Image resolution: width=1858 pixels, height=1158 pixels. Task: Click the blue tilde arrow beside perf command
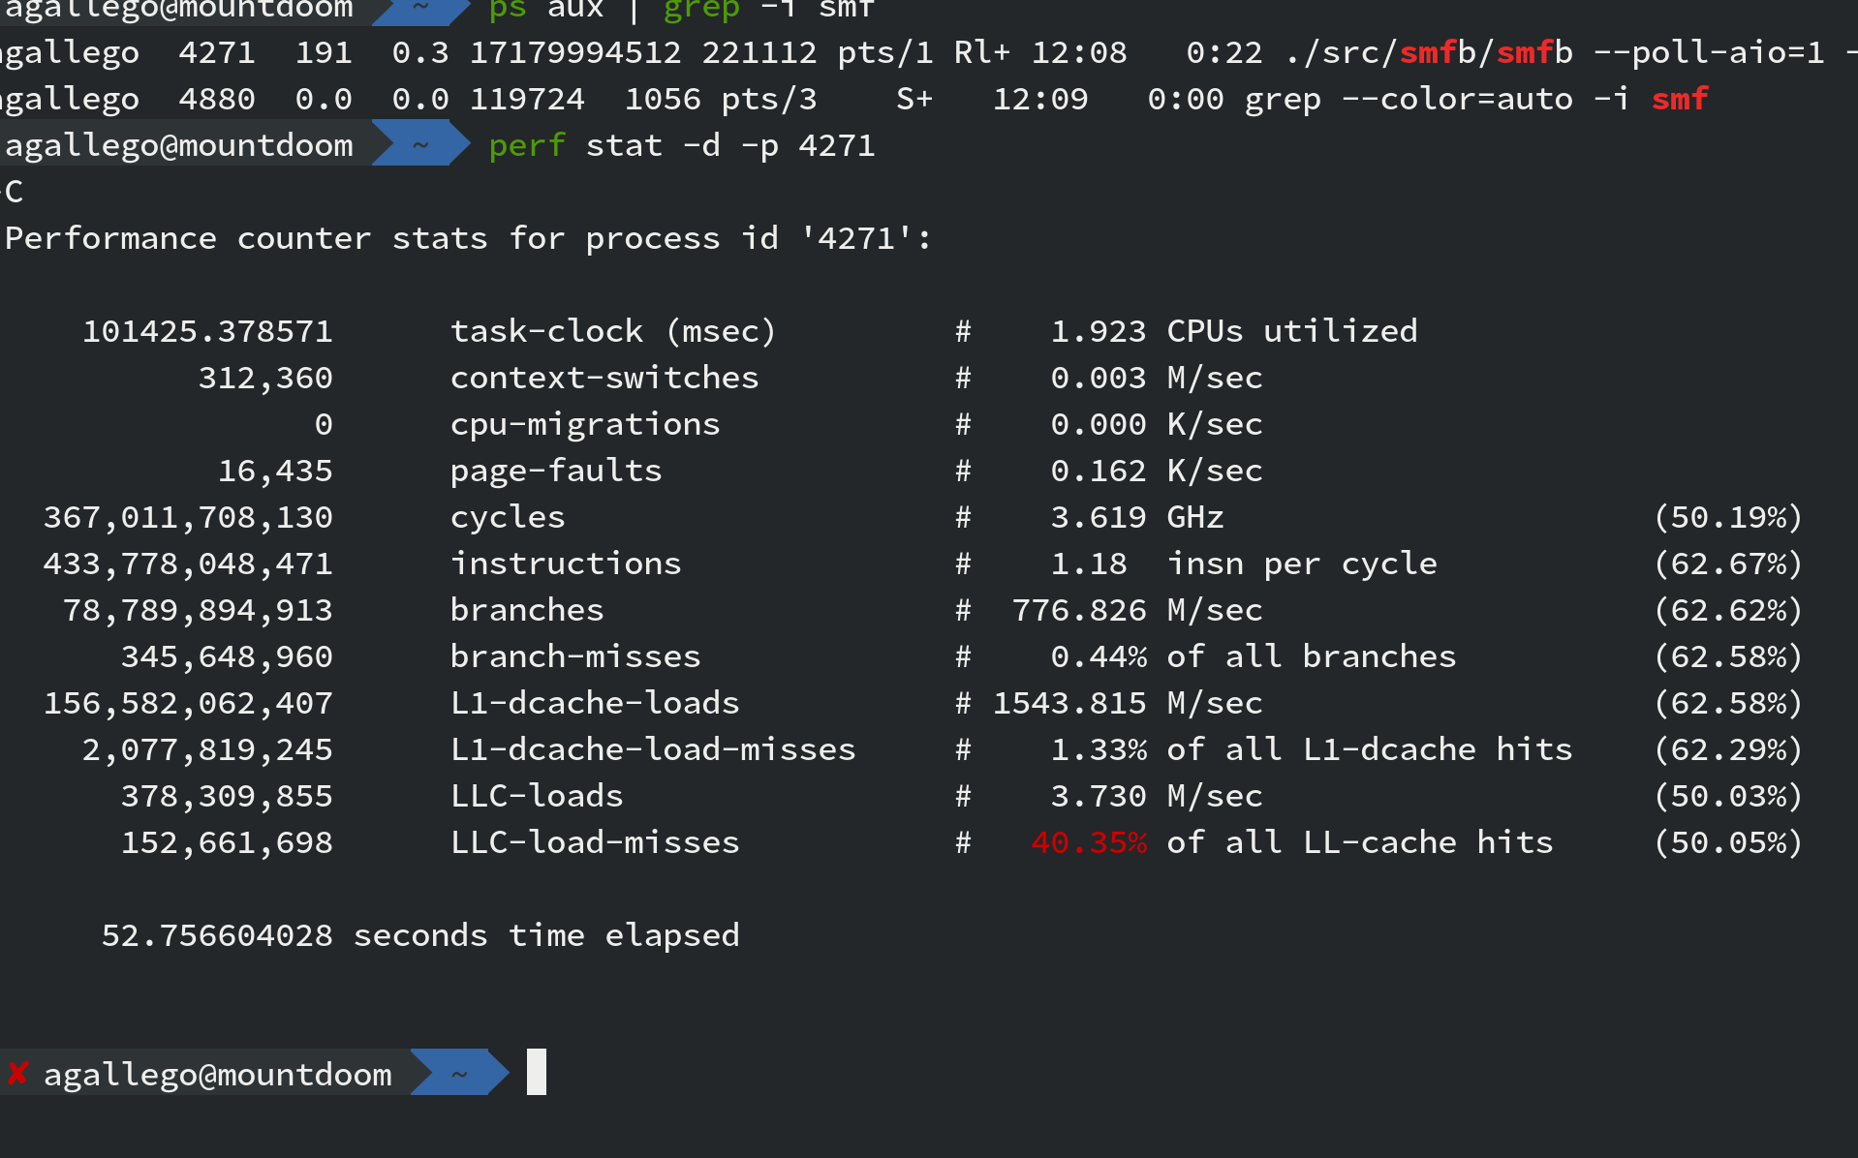[x=420, y=144]
